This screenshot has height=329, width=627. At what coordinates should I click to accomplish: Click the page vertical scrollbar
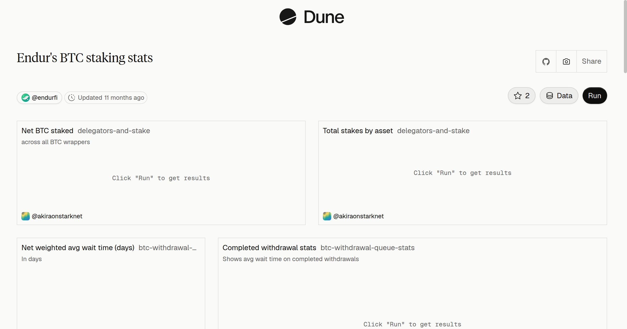625,37
